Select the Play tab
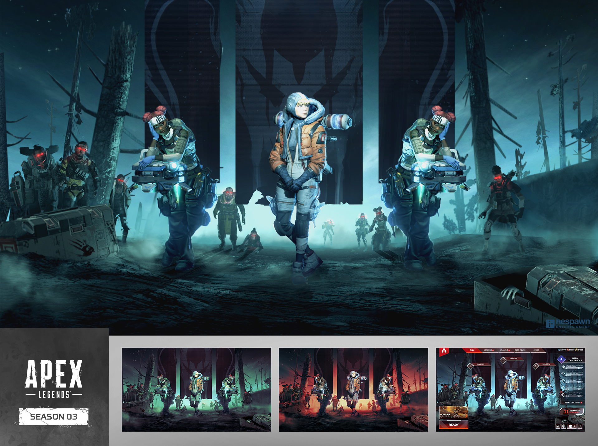This screenshot has height=446, width=598. pos(472,350)
